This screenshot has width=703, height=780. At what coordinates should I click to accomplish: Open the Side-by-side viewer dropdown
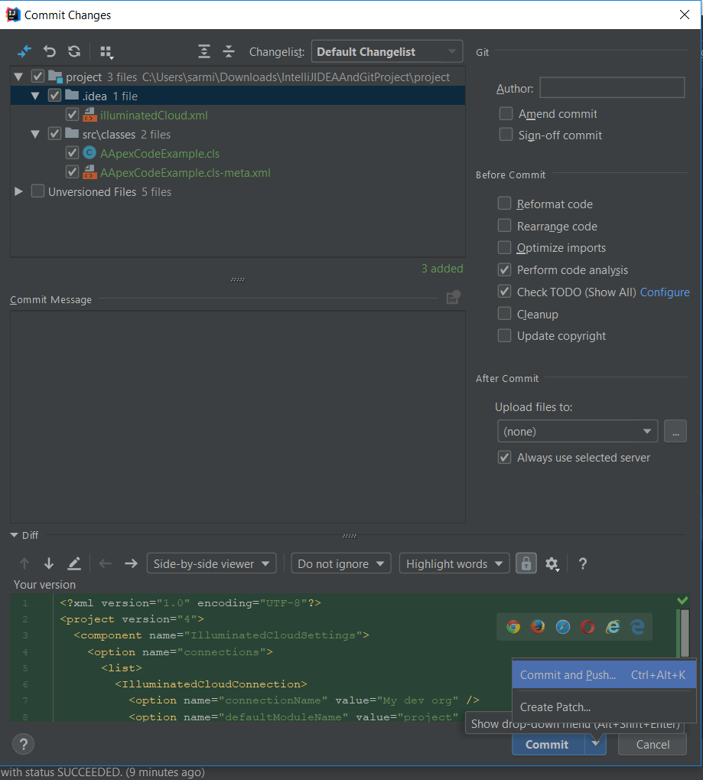point(211,564)
